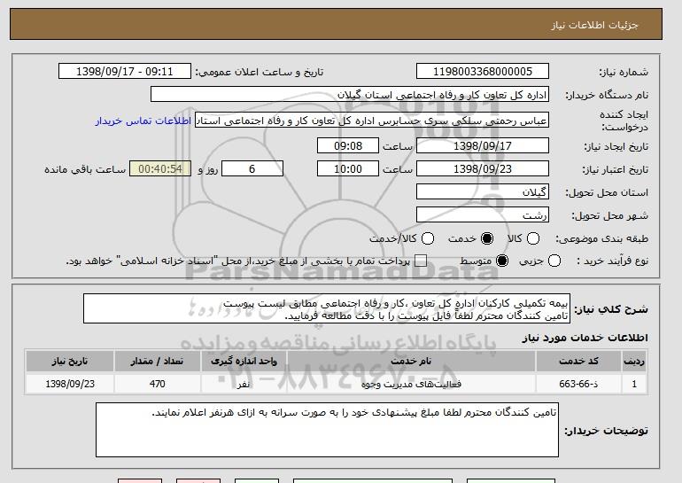Click the remaining days field showing 6
Viewport: 682px width, 483px height.
[252, 169]
